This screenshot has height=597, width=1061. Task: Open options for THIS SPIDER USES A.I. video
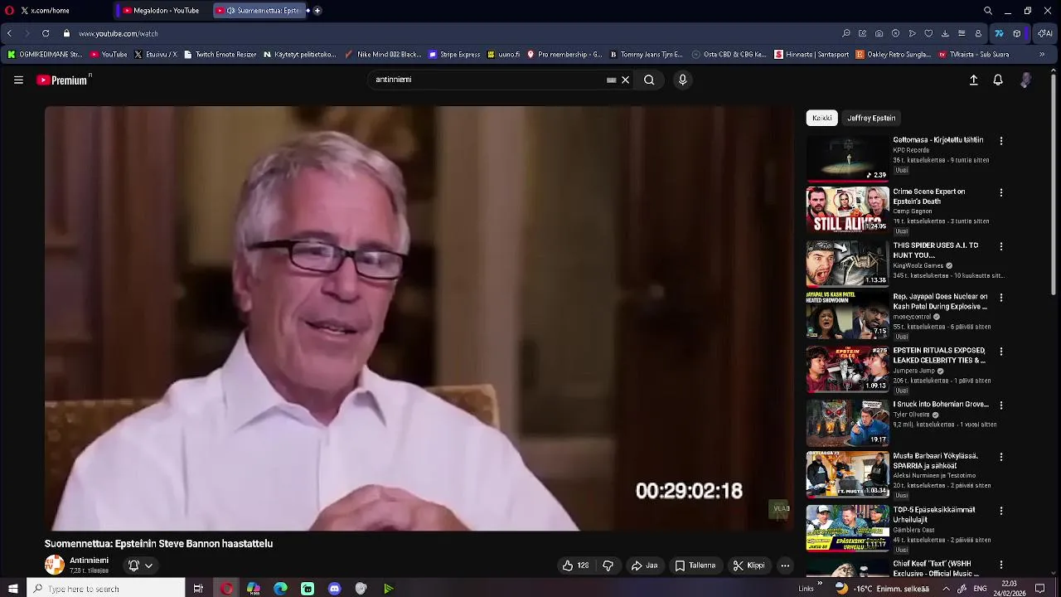(x=1000, y=246)
